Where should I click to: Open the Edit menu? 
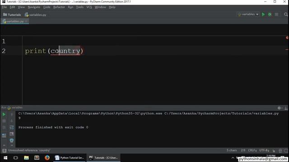coord(12,7)
